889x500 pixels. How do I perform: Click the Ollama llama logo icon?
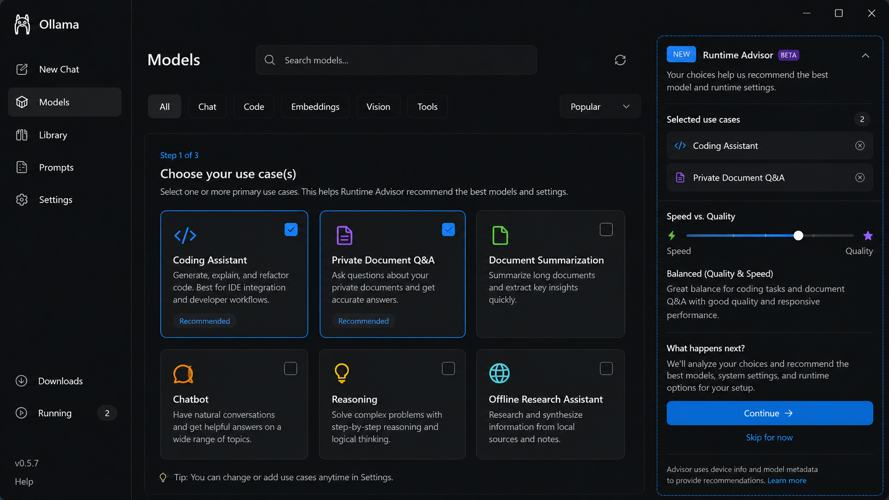(22, 24)
